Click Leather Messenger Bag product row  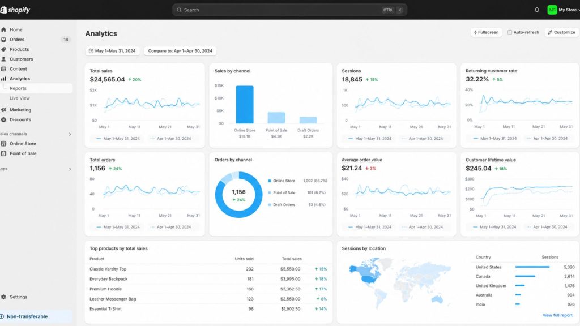tap(208, 299)
